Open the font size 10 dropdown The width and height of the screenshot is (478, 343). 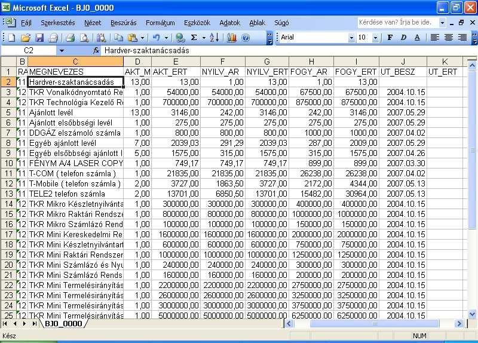376,38
